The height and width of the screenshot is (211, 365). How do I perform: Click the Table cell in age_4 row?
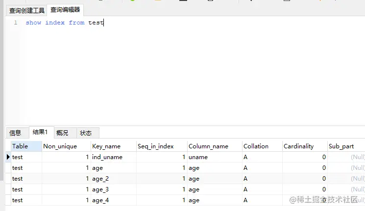[x=26, y=200]
